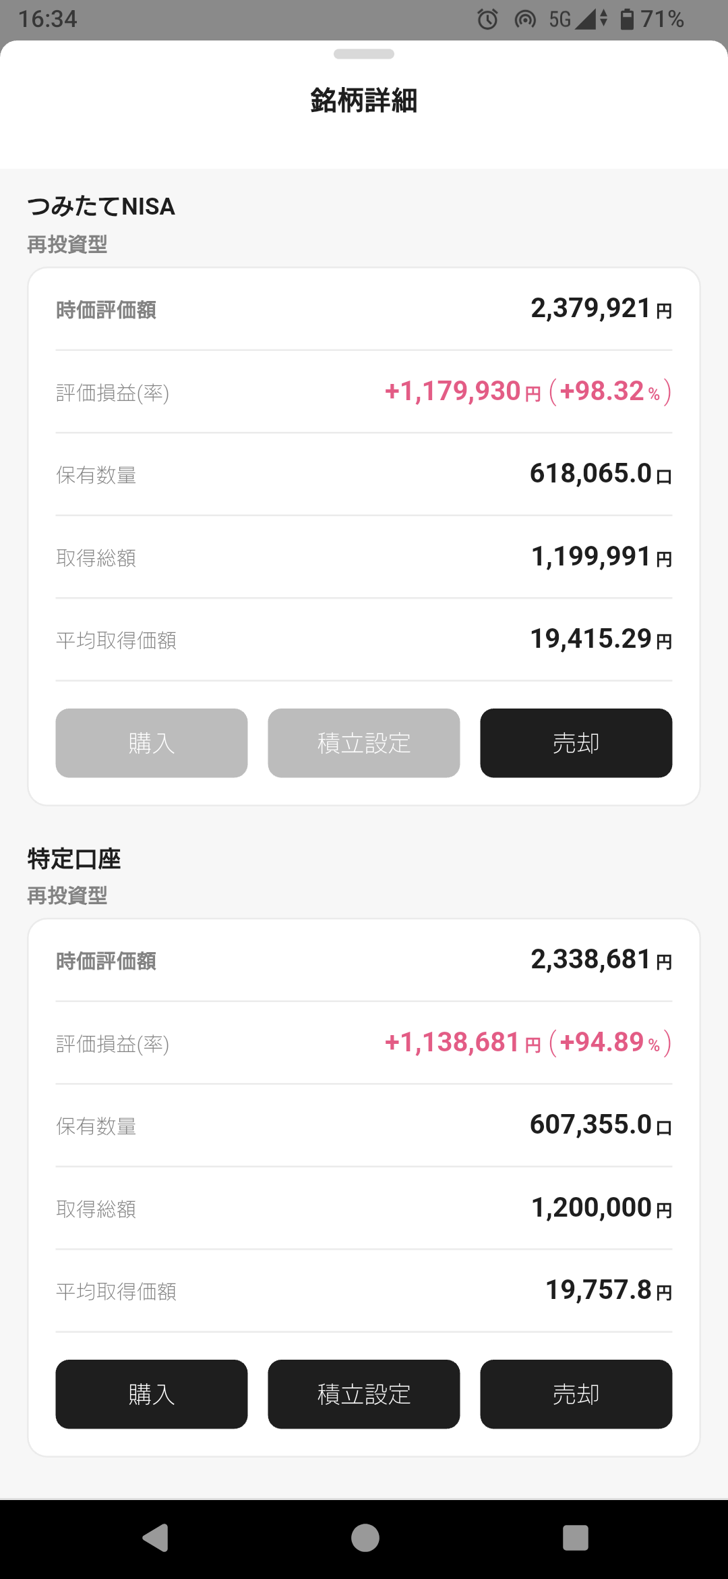Tap the 16:34 clock in status bar
The height and width of the screenshot is (1579, 728).
pos(48,19)
